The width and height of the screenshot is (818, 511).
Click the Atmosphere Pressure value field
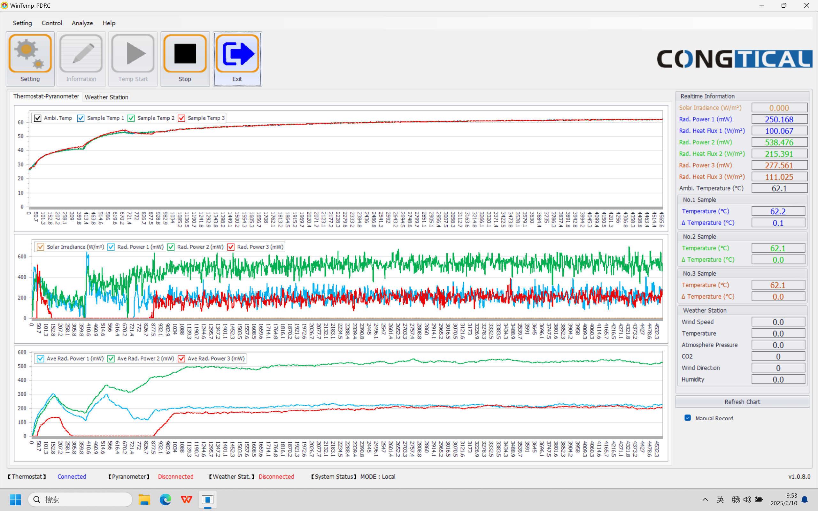[x=778, y=345]
